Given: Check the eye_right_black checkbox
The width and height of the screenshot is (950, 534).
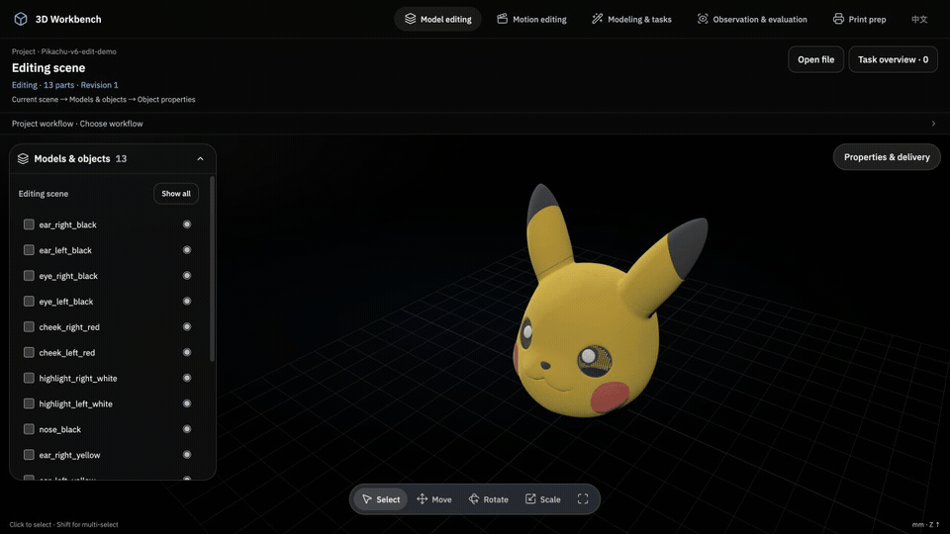Looking at the screenshot, I should (29, 276).
